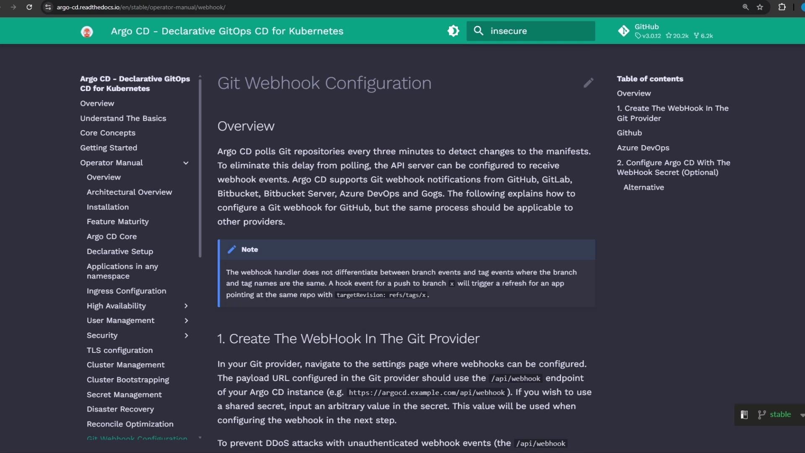The image size is (805, 453).
Task: Click the 'Argo CD - Declarative GitOps' sidebar heading
Action: coord(135,83)
